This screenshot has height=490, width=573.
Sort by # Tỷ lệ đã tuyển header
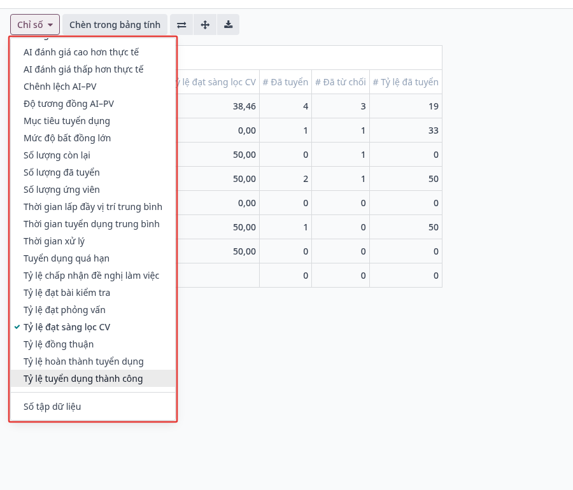pyautogui.click(x=406, y=82)
